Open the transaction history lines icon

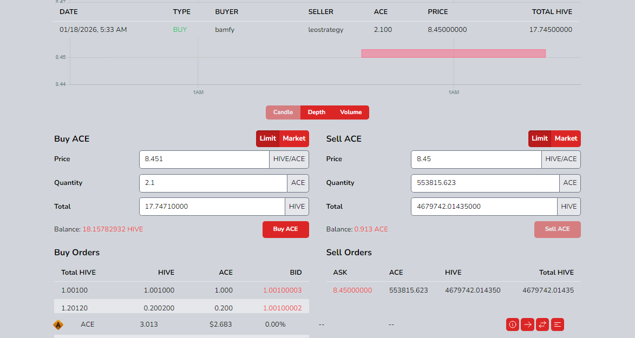[558, 324]
